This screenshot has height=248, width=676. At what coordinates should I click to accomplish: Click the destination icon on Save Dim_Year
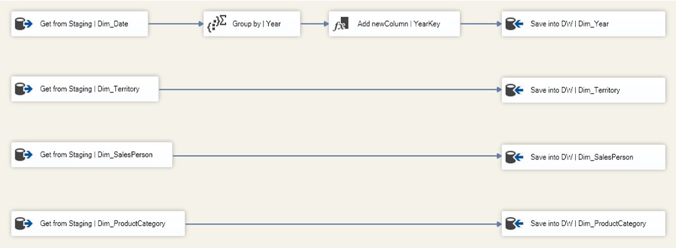click(514, 24)
